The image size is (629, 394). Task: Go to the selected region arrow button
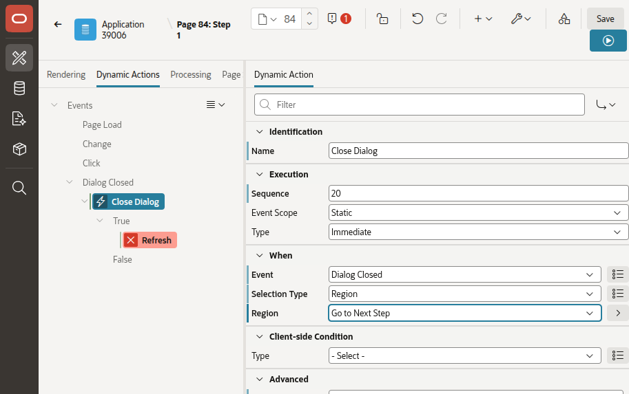(618, 313)
